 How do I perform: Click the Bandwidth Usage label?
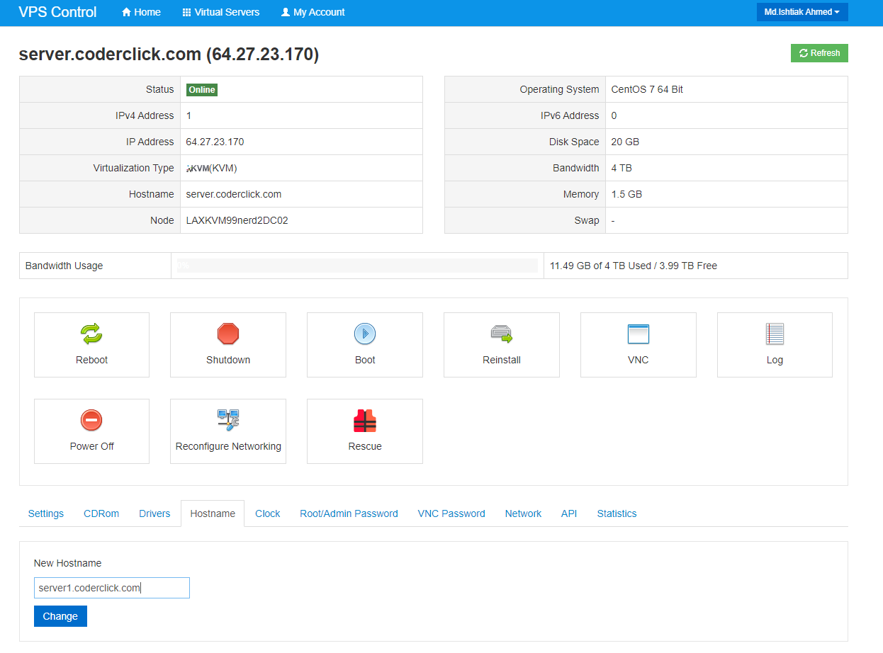64,266
